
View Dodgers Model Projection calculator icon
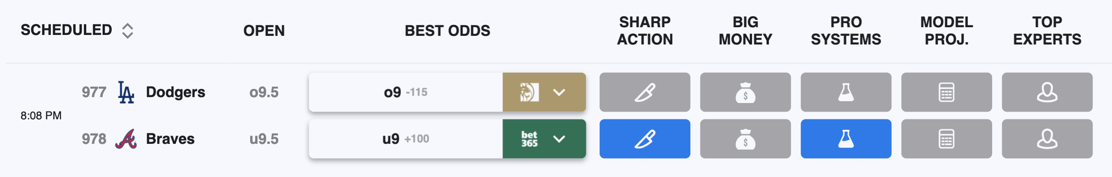947,92
